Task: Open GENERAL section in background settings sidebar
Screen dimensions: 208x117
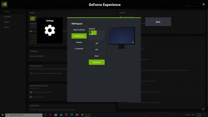Action: 7,12
